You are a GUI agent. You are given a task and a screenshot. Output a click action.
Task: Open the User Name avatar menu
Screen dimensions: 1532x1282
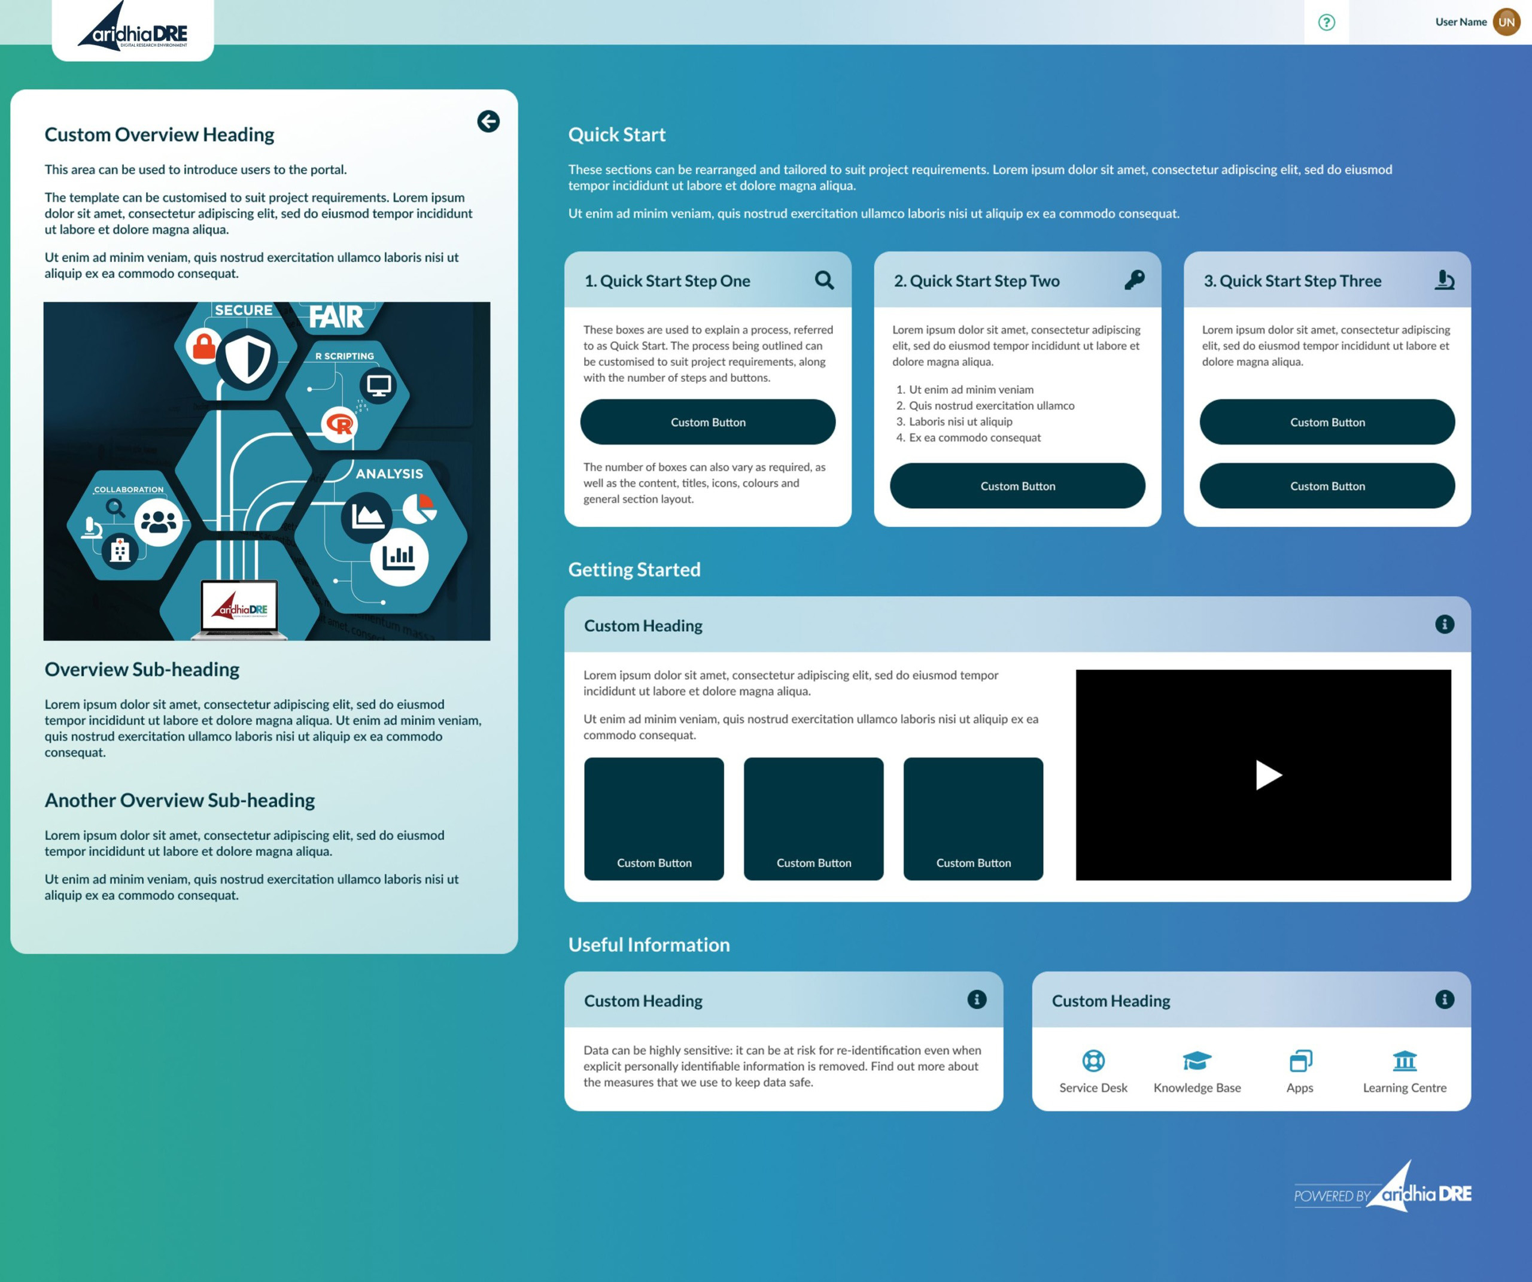coord(1506,23)
